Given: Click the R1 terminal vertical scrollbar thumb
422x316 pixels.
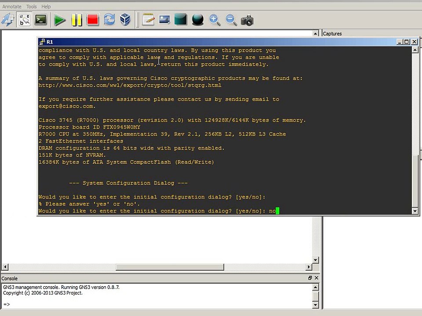Looking at the screenshot, I should (x=415, y=182).
